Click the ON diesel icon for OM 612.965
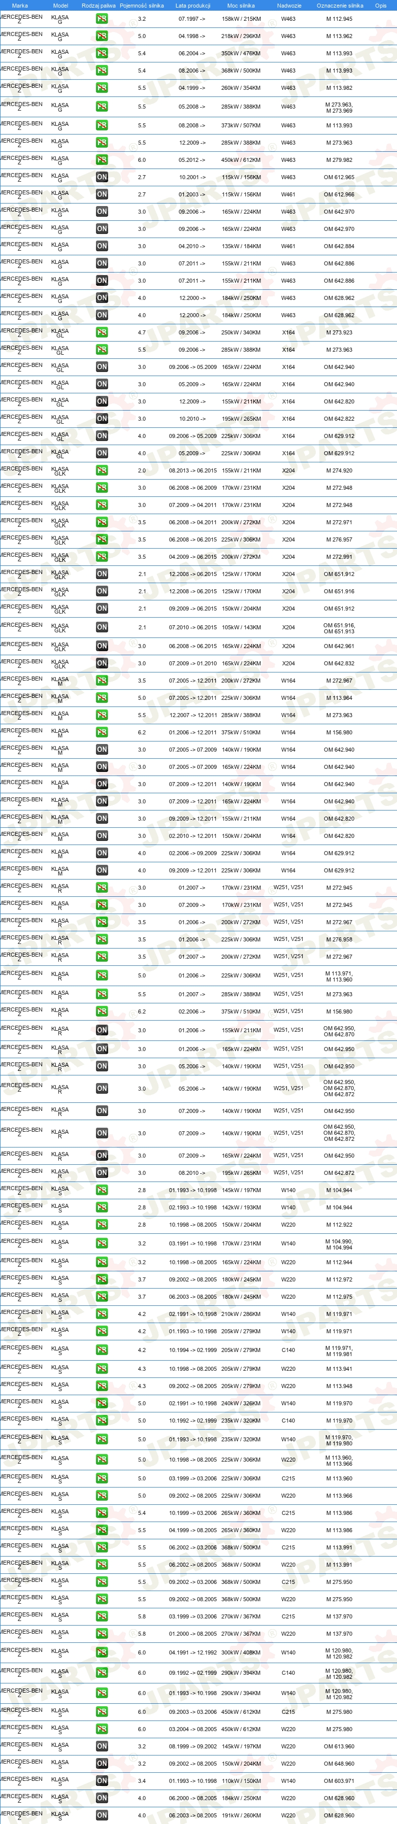The width and height of the screenshot is (397, 1824). pos(102,177)
